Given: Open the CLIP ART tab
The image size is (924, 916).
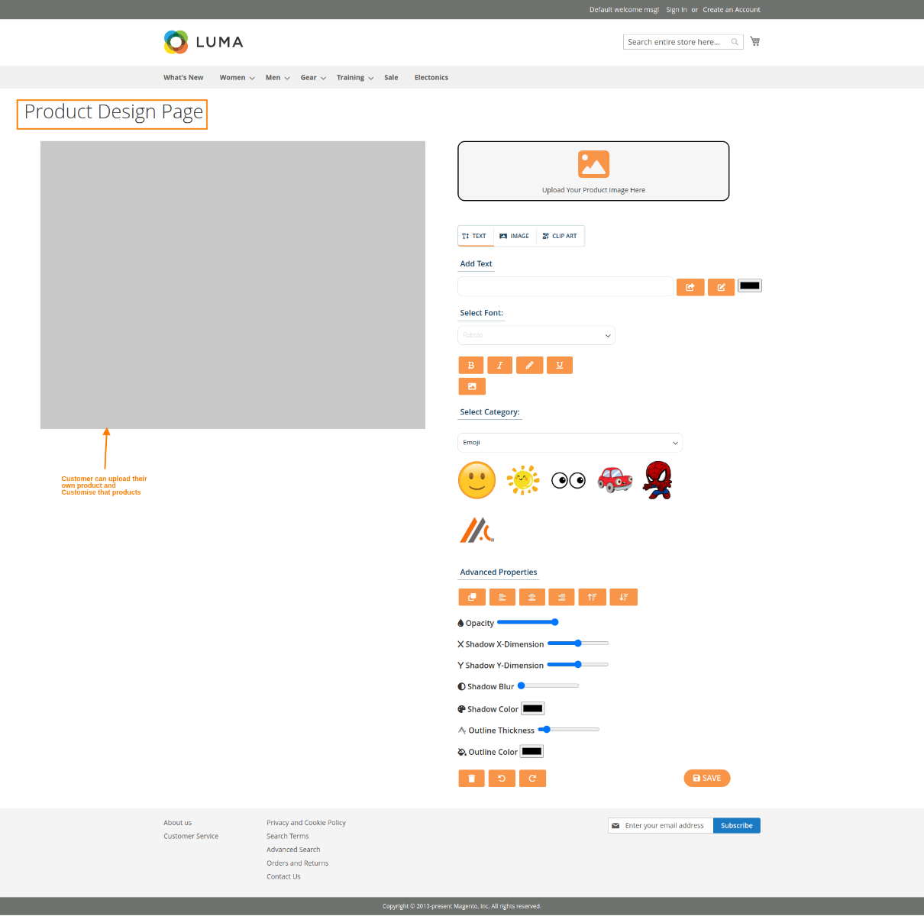Looking at the screenshot, I should click(560, 236).
